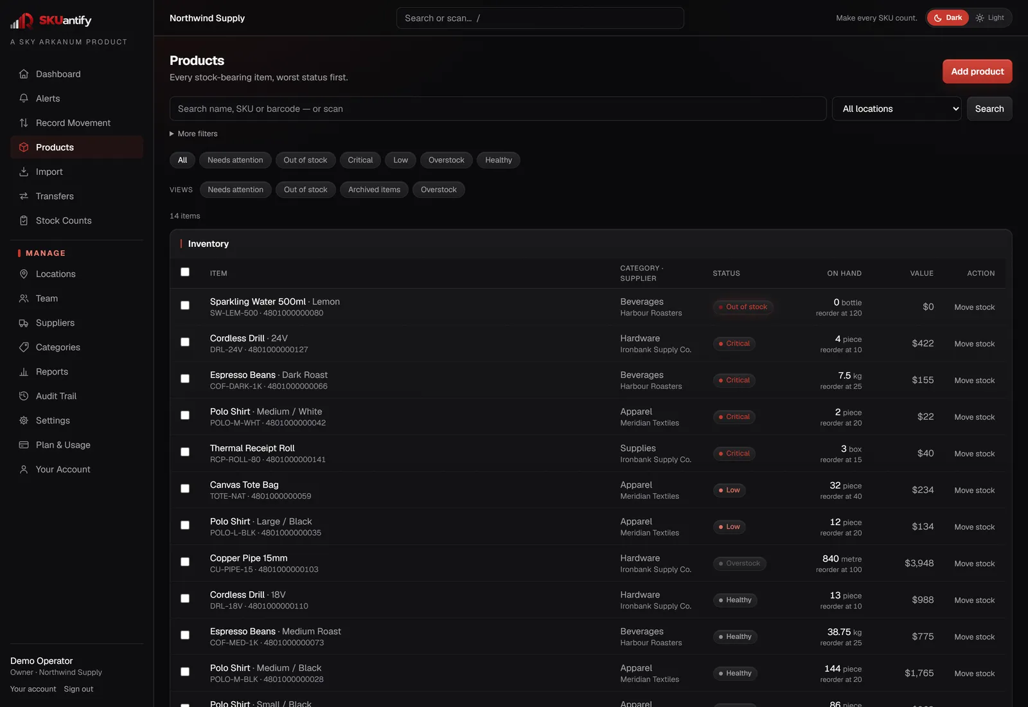Click the Locations pin icon
The image size is (1028, 707).
(24, 274)
